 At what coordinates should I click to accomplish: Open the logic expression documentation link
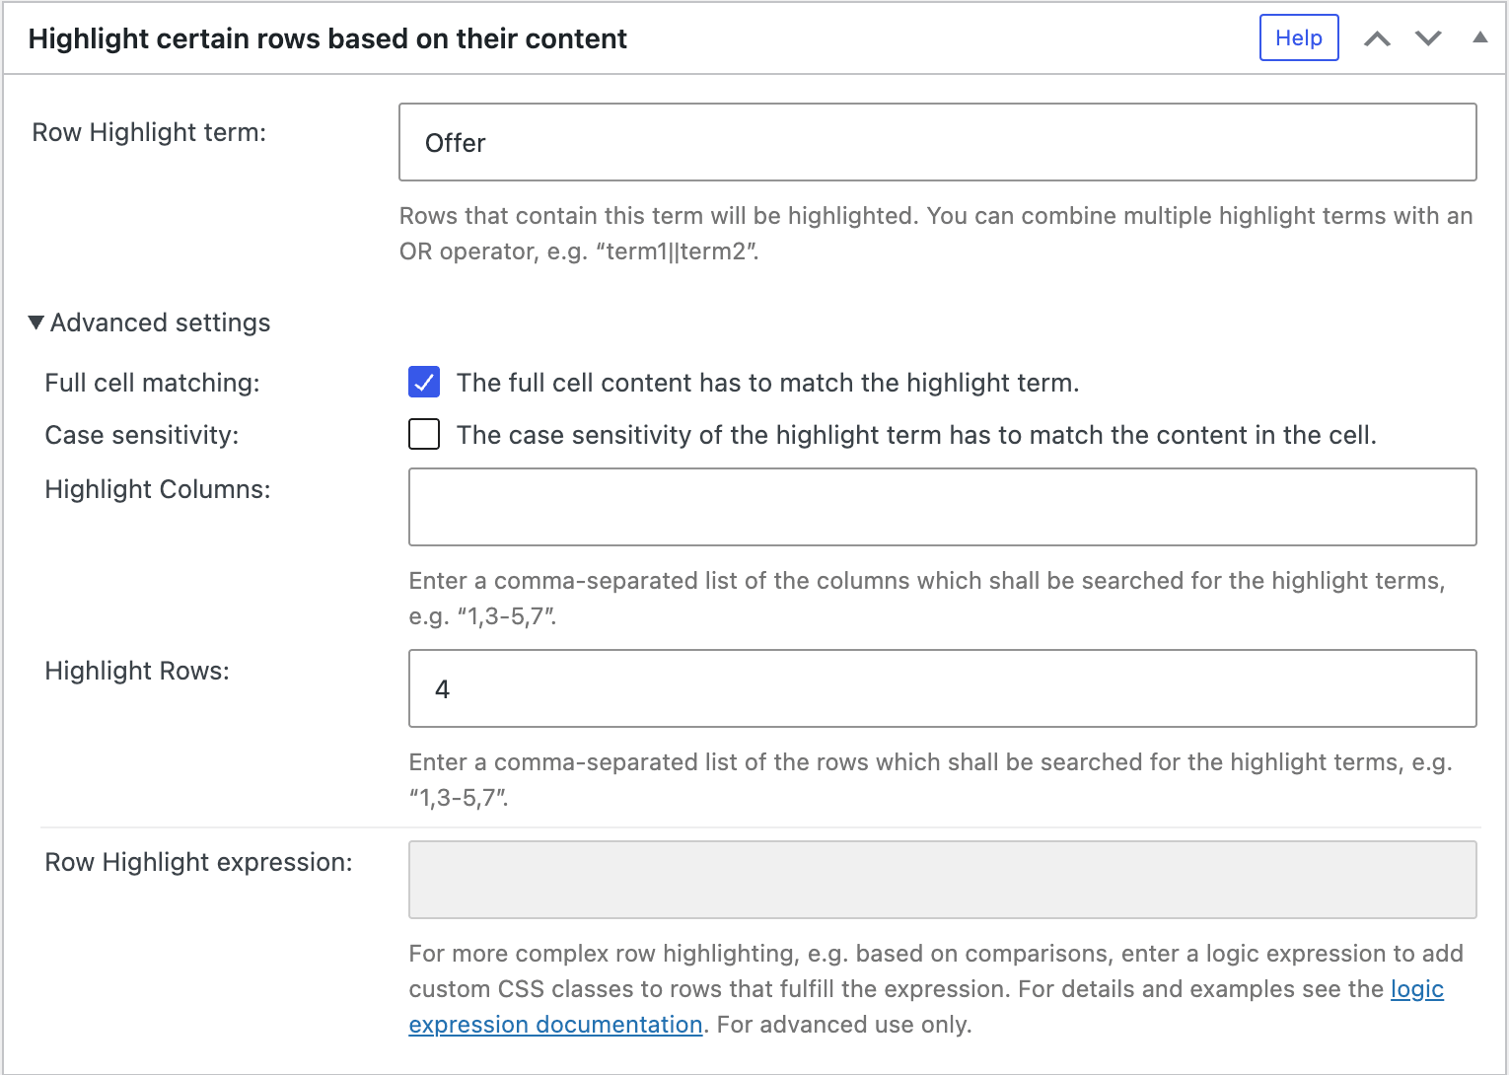click(556, 1024)
